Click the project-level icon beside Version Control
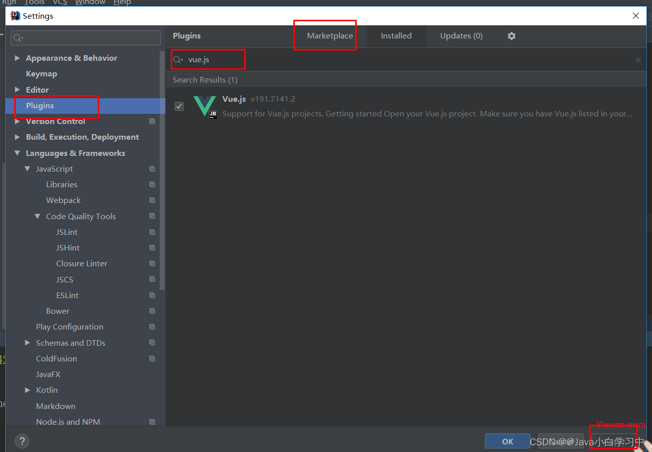The width and height of the screenshot is (652, 452). coord(152,121)
